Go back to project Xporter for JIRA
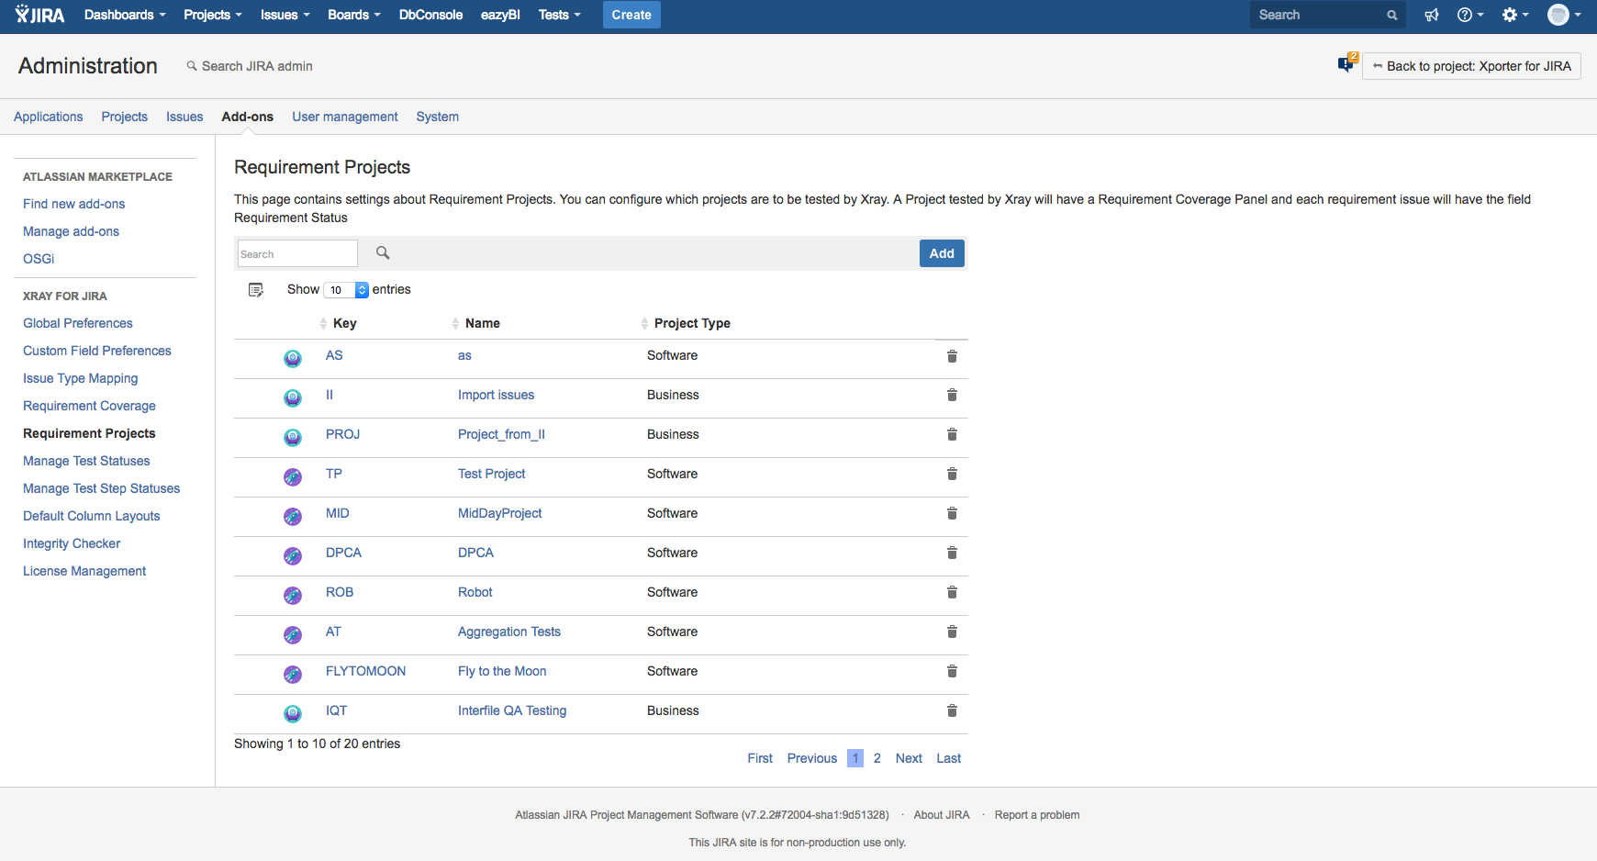 click(1471, 66)
